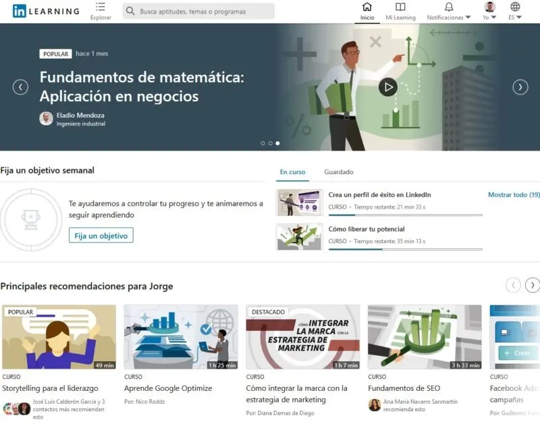Click the Fija un objetivo button

103,236
